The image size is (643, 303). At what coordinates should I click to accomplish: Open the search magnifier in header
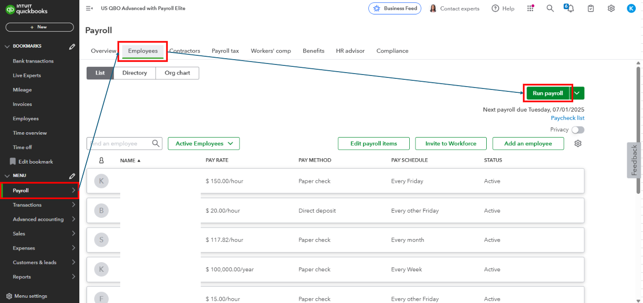coord(550,8)
